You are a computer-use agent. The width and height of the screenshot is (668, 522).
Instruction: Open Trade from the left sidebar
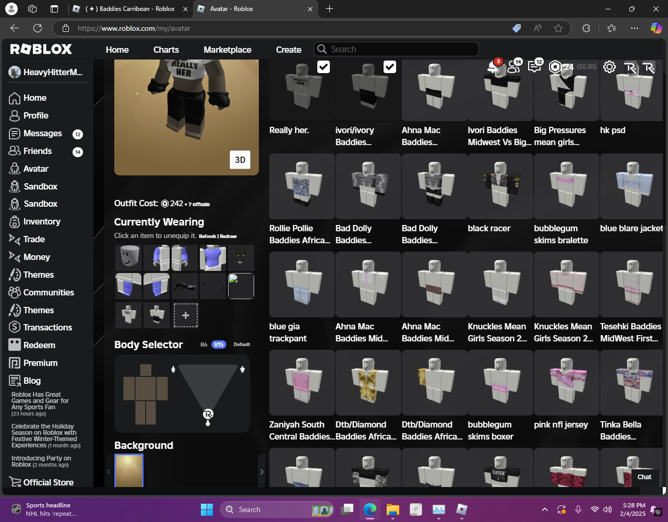(x=34, y=239)
